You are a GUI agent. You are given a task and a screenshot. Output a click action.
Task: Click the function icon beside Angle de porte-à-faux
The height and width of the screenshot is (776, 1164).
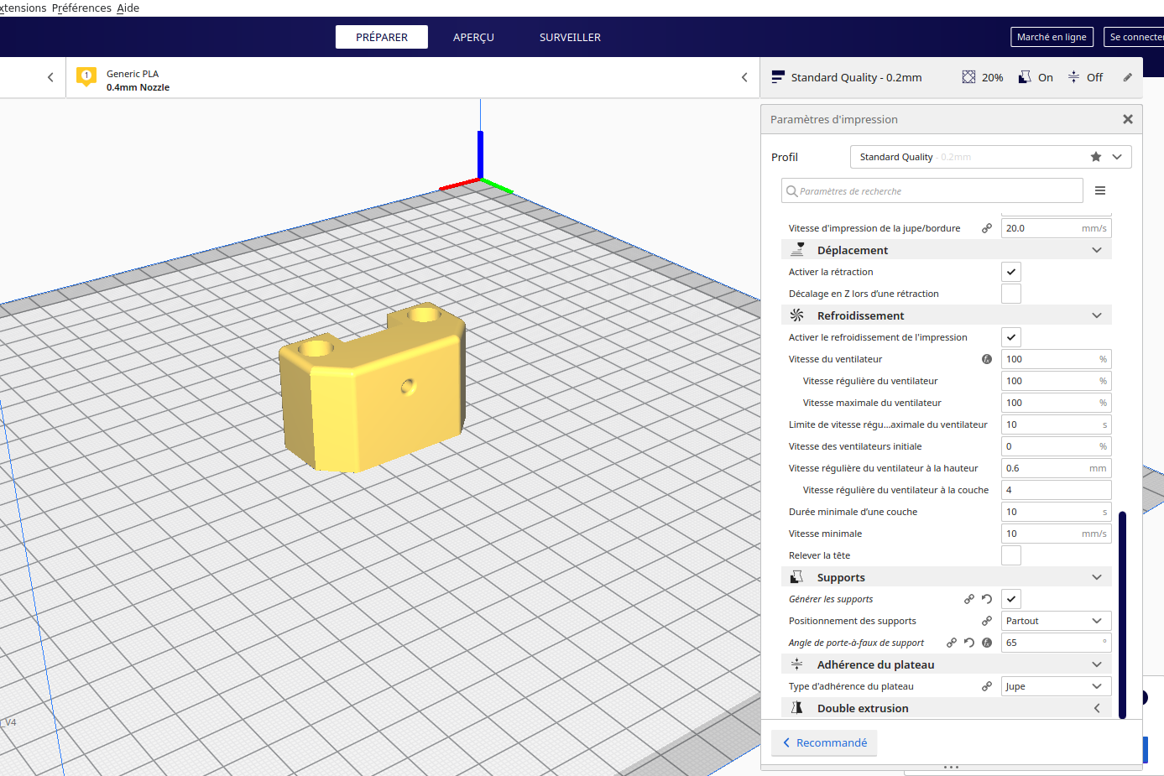(987, 643)
